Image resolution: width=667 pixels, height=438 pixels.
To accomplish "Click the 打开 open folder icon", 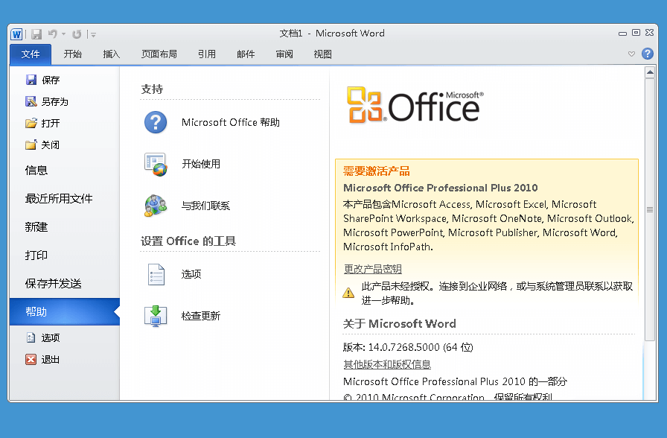I will tap(31, 123).
